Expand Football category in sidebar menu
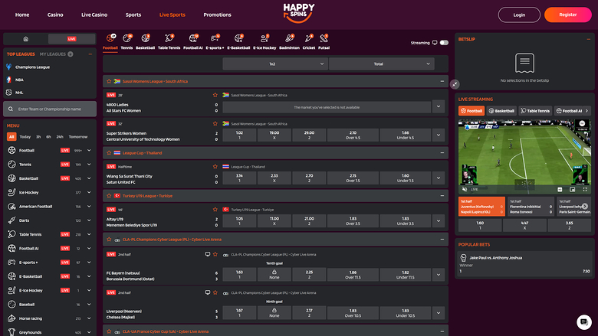Viewport: 598px width, 336px height. [89, 150]
